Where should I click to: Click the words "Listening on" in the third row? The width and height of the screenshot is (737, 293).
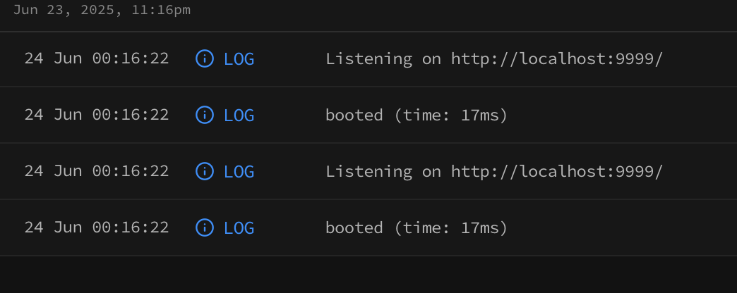tap(383, 172)
